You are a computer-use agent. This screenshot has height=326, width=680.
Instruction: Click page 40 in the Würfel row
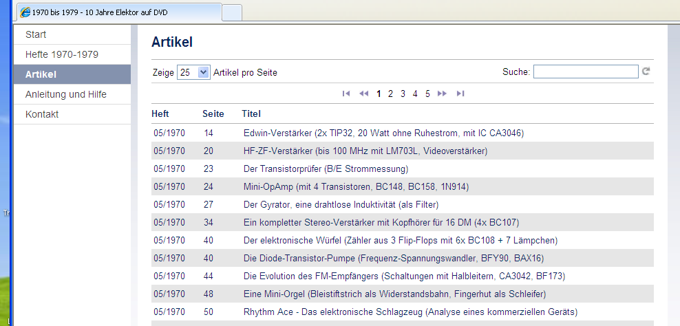click(209, 240)
